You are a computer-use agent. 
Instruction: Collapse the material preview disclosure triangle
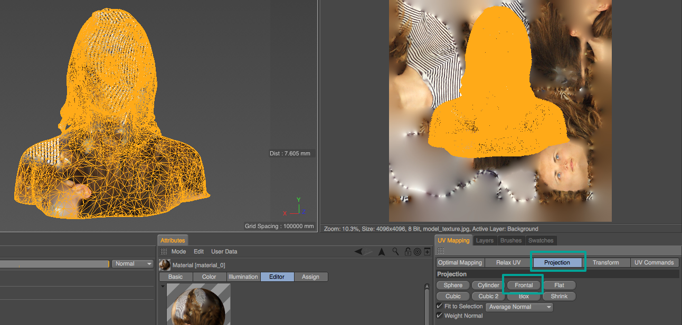tap(163, 287)
